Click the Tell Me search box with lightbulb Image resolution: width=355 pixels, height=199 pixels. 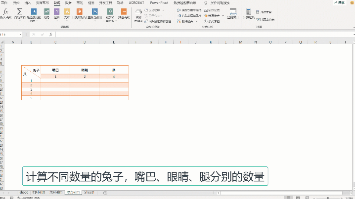[x=217, y=2]
